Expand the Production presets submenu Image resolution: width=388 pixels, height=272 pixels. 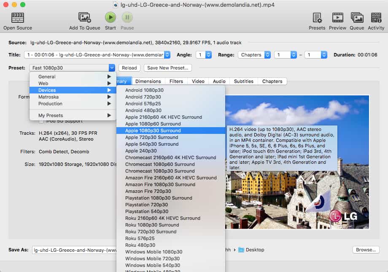tap(73, 104)
